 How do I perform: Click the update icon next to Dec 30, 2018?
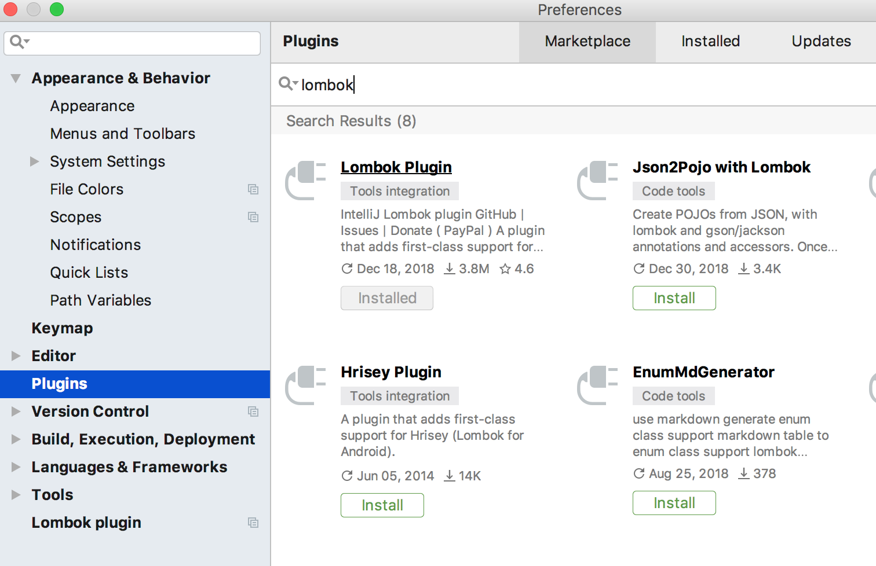coord(639,269)
